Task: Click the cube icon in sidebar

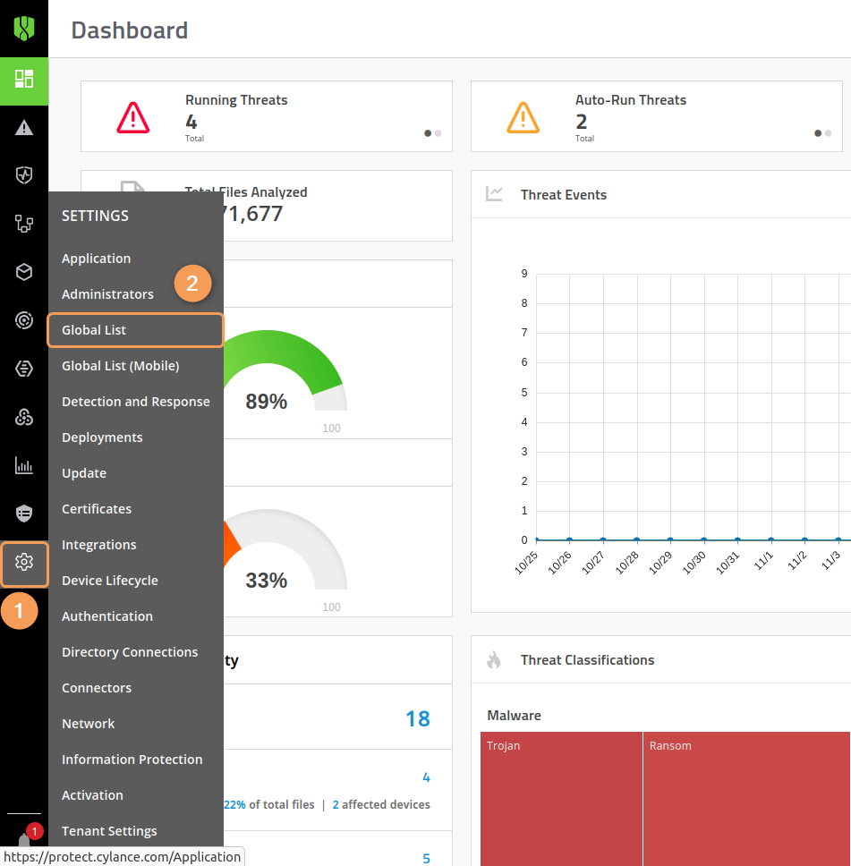Action: click(24, 272)
